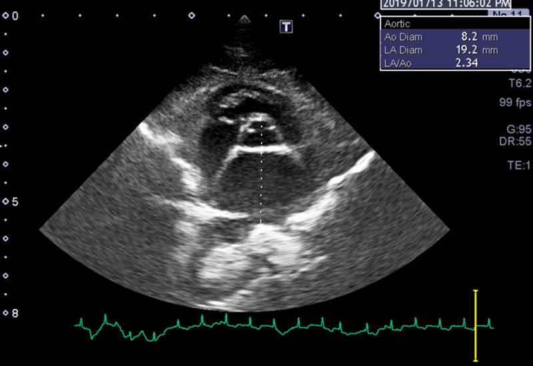Click the diamond marker at measurement panel corner
Screen dimensions: 533x366
click(377, 15)
